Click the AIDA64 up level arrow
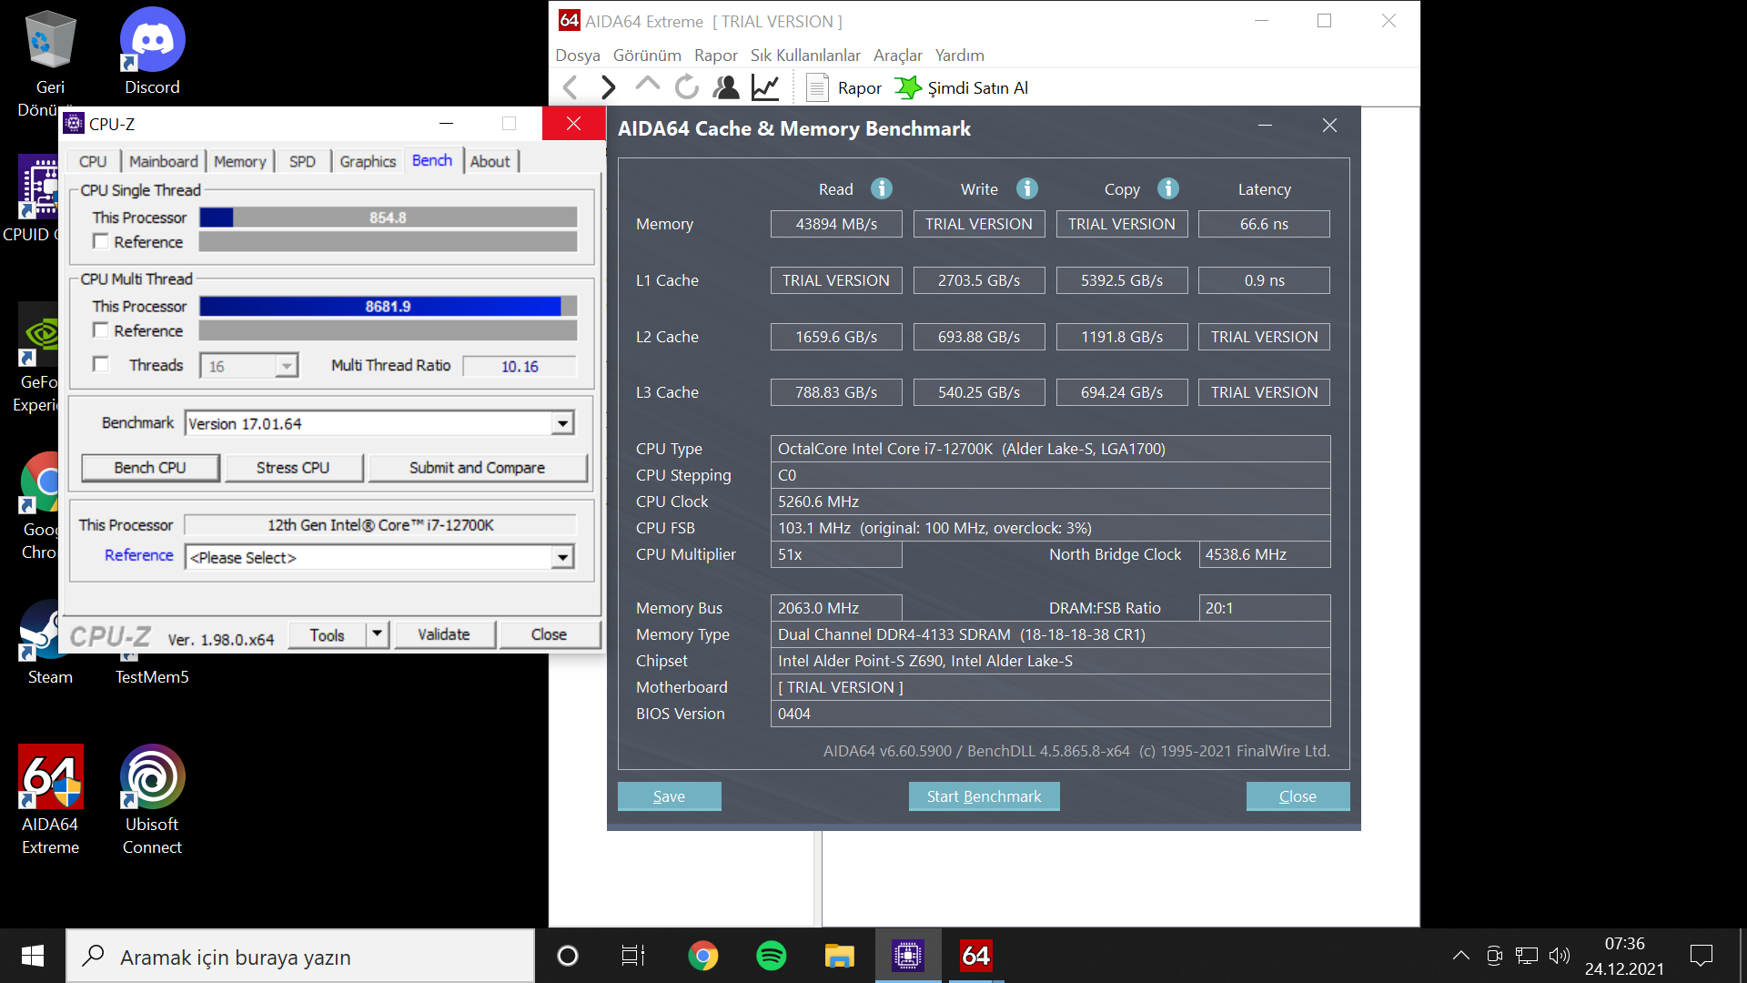Viewport: 1747px width, 983px height. coord(647,86)
